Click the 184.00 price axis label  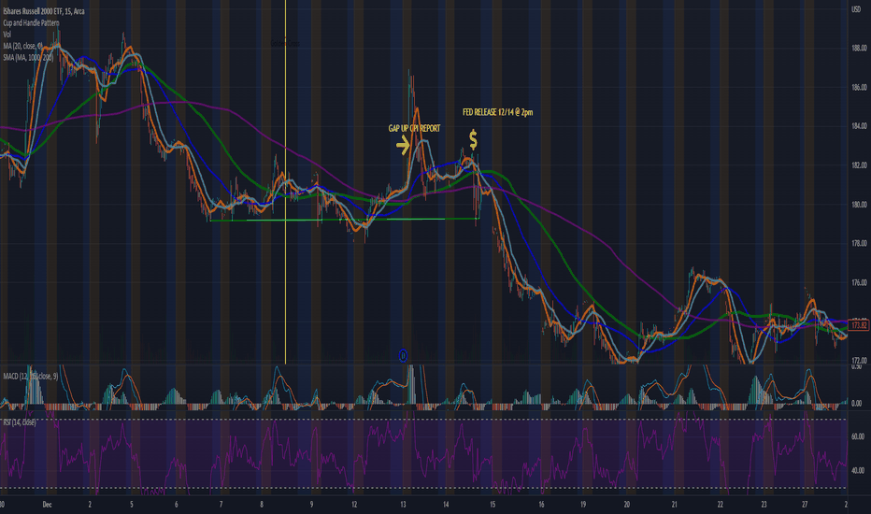tap(860, 126)
